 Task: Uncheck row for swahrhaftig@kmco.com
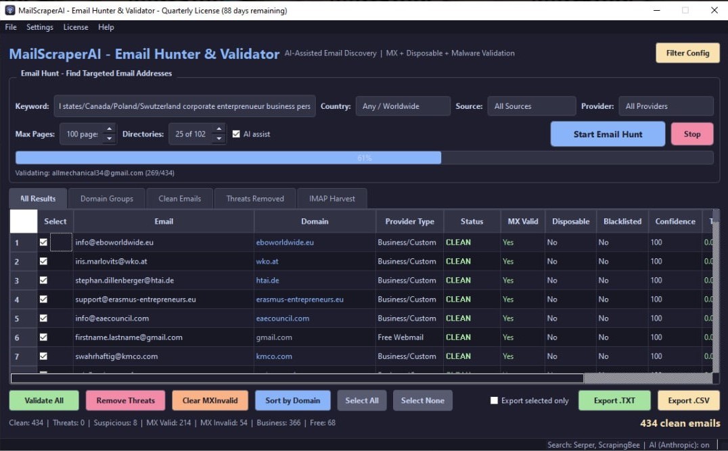pos(43,356)
